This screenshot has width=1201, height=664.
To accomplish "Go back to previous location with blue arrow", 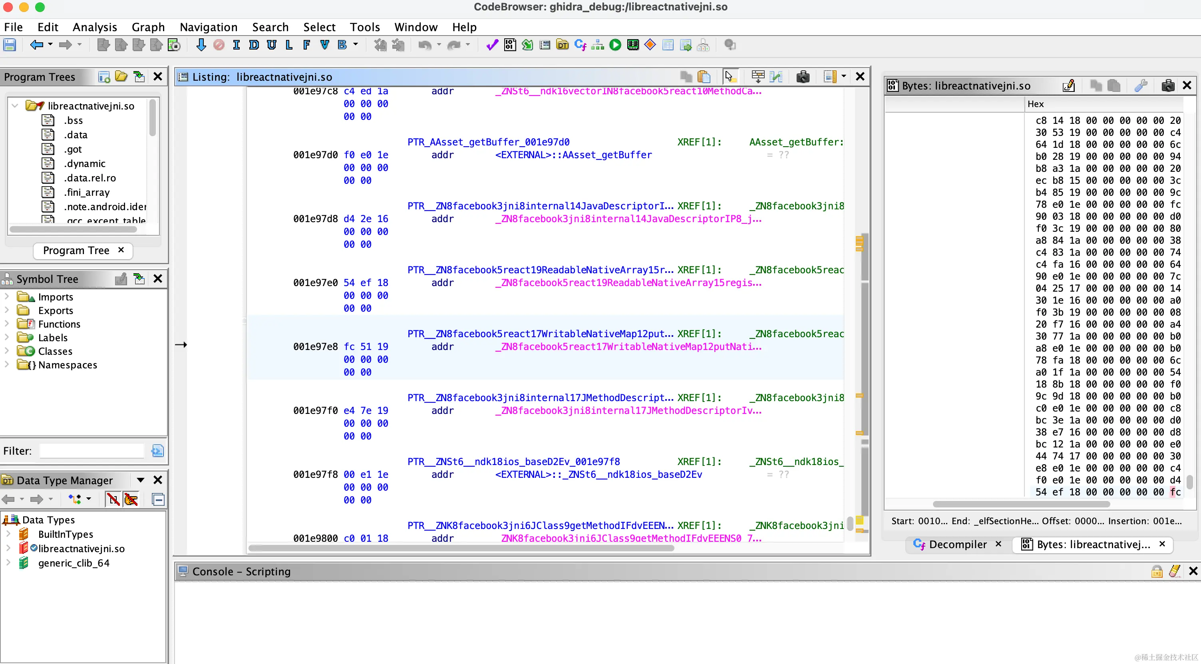I will click(x=36, y=45).
